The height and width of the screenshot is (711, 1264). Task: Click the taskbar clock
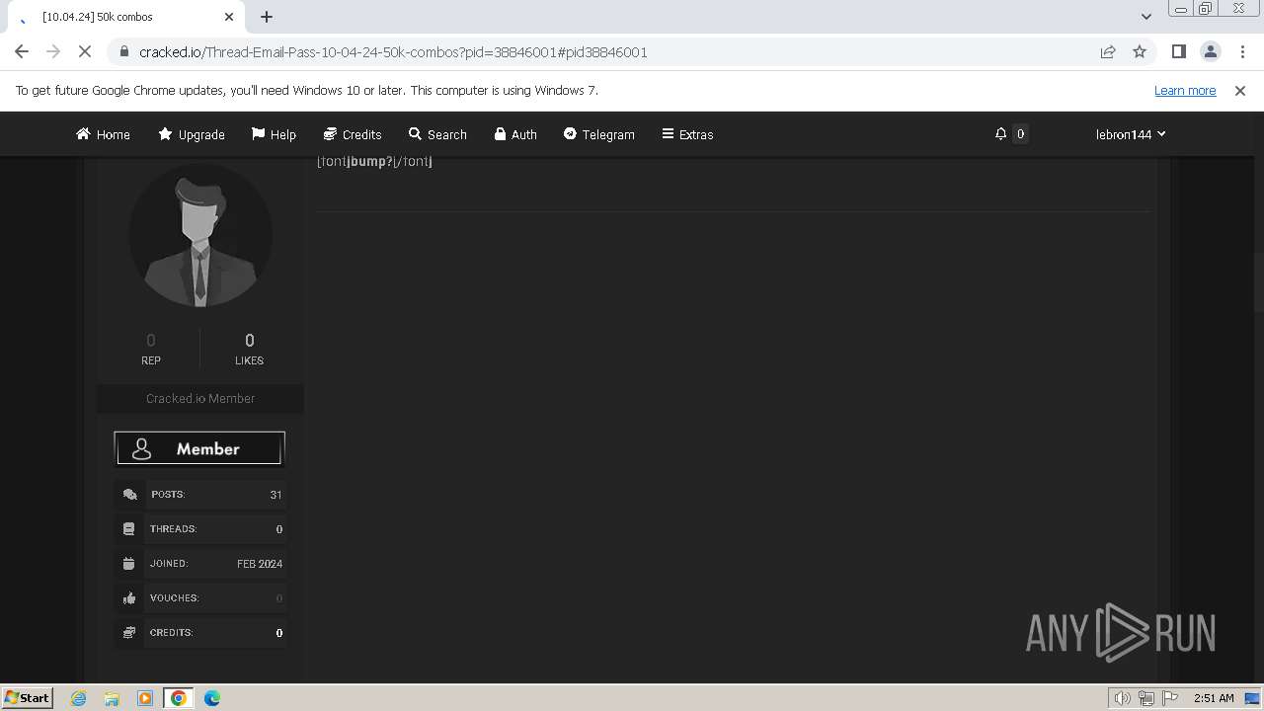pos(1214,698)
